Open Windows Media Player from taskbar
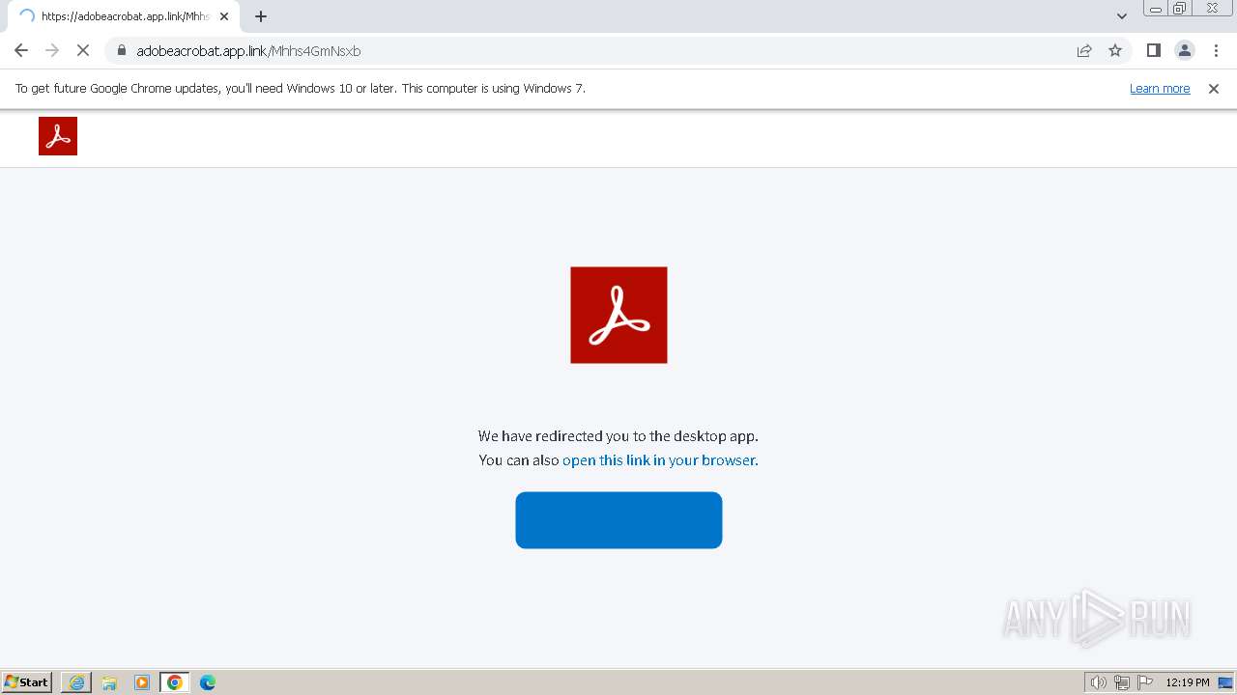 (x=142, y=682)
